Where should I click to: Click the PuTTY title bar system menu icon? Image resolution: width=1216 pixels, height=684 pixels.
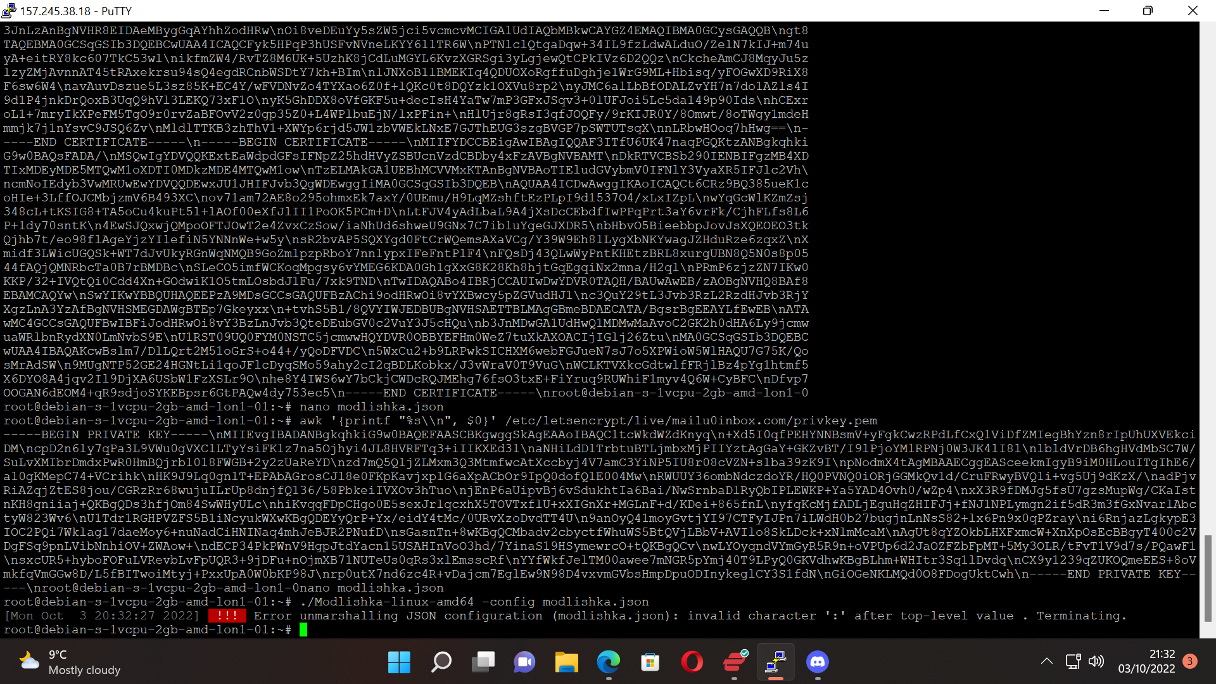(9, 11)
